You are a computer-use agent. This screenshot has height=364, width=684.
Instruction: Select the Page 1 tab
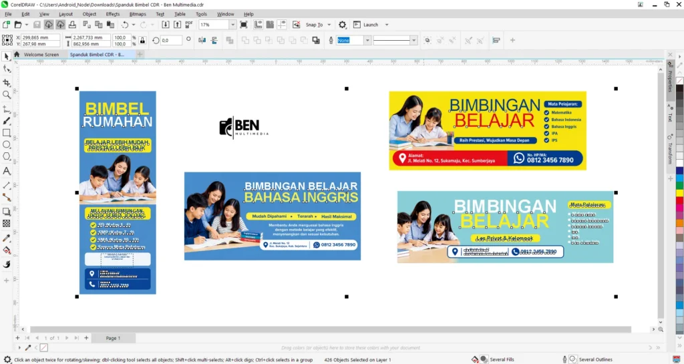click(113, 338)
